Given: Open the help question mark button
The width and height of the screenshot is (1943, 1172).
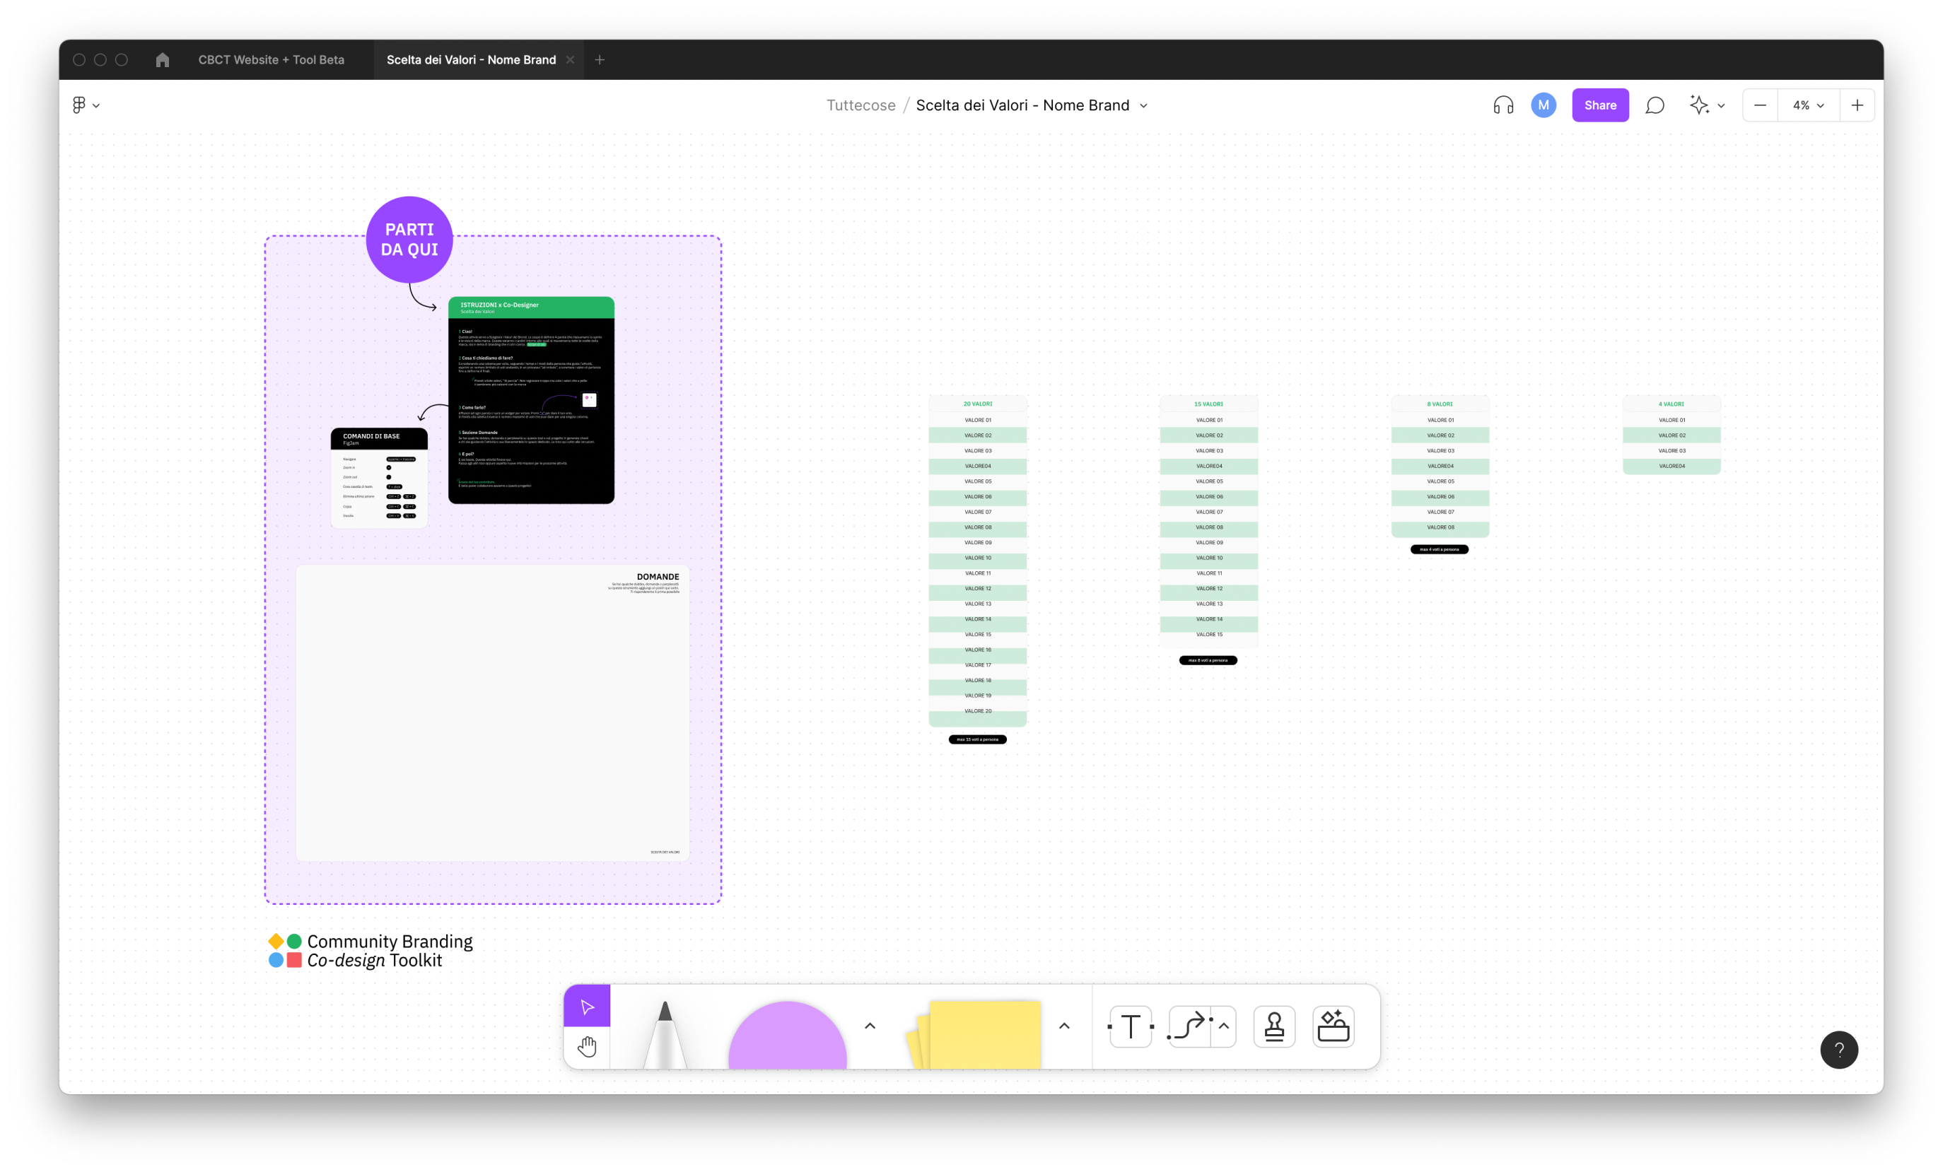Looking at the screenshot, I should (x=1839, y=1049).
